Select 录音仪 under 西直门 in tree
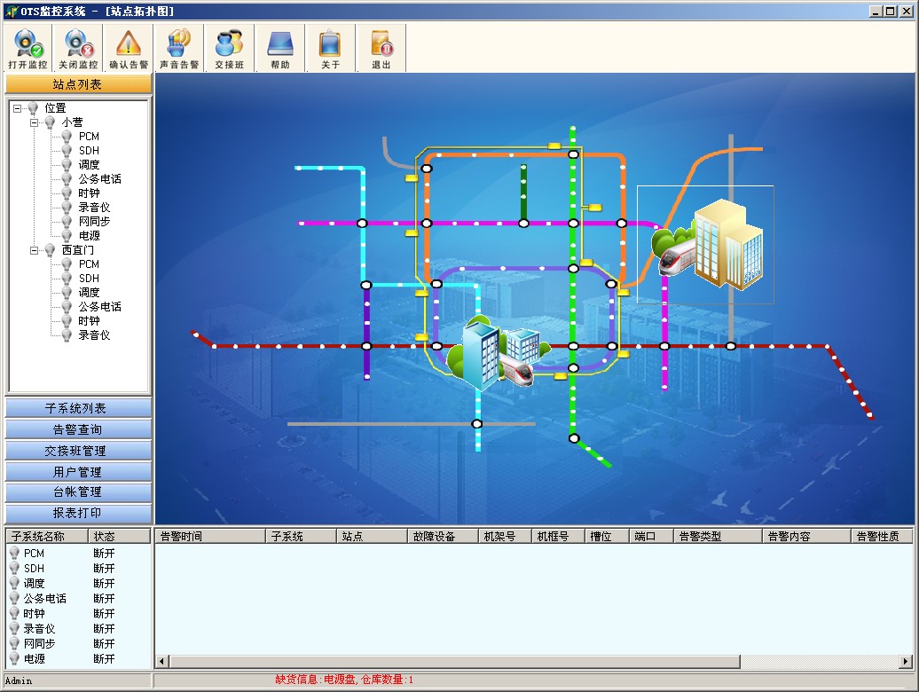This screenshot has height=692, width=919. click(94, 335)
